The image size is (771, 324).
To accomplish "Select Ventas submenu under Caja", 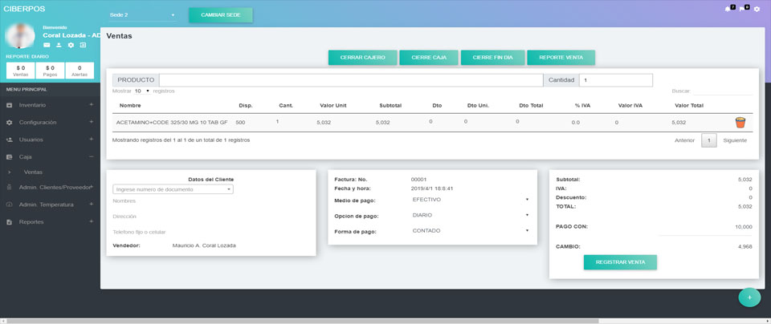I will [33, 172].
